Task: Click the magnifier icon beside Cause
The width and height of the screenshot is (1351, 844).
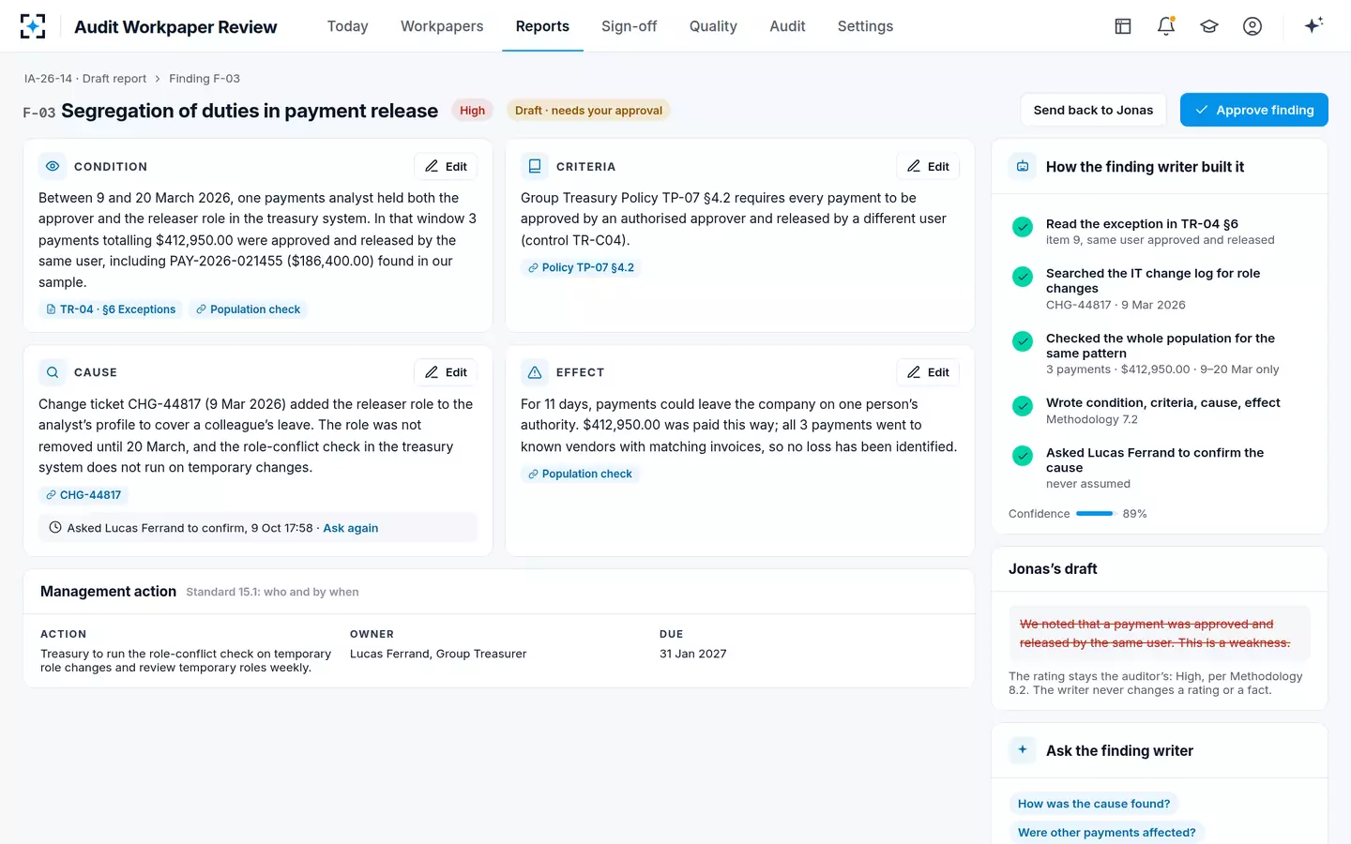Action: pyautogui.click(x=53, y=372)
